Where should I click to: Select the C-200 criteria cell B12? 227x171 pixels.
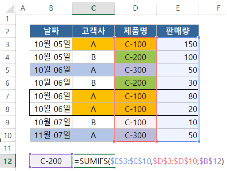[51, 161]
